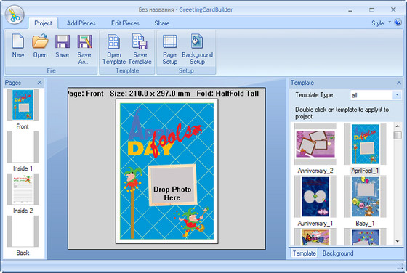407x273 pixels.
Task: Pick the Anniversary_2 template thumbnail
Action: tap(315, 144)
